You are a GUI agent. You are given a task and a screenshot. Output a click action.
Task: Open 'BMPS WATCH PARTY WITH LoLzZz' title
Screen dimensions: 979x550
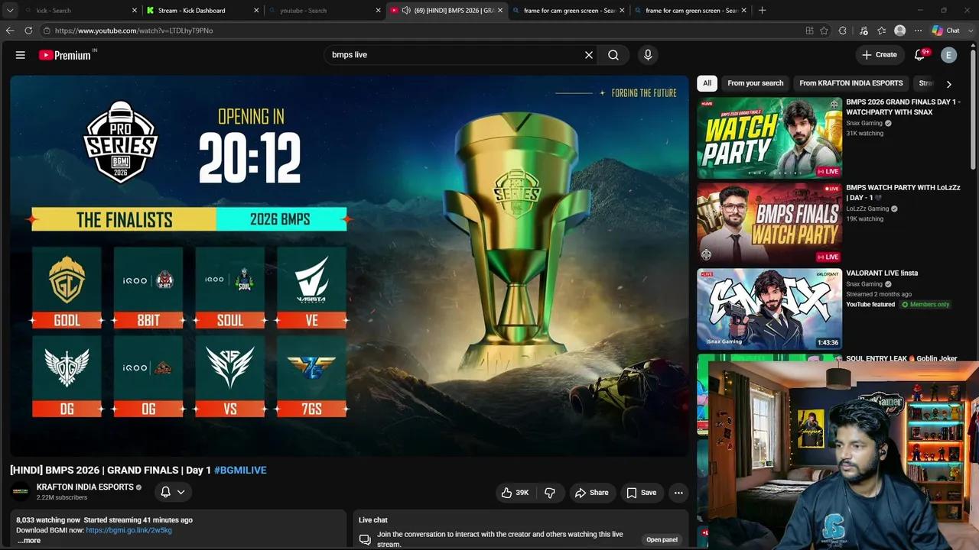903,192
